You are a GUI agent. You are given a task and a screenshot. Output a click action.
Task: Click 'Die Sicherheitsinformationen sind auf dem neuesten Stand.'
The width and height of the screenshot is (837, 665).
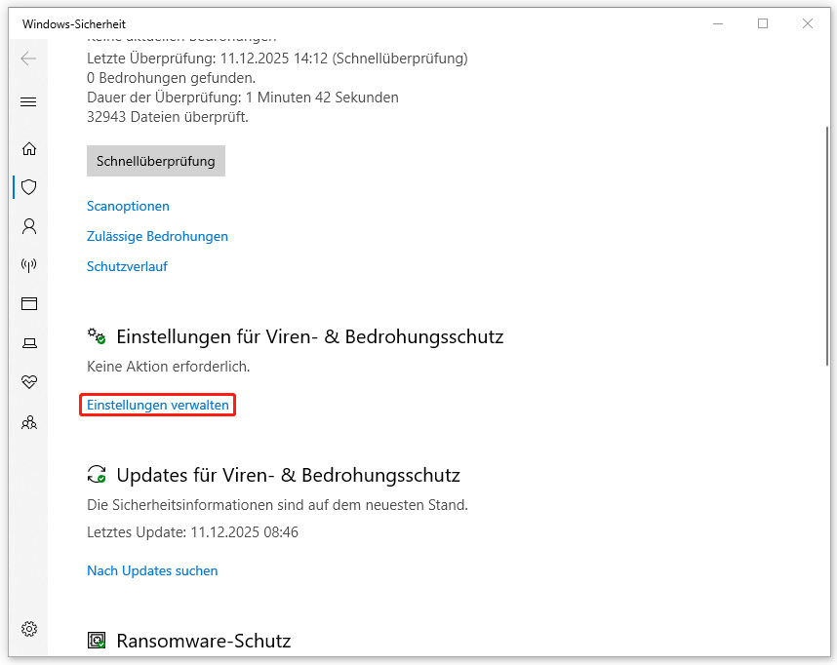[x=278, y=505]
